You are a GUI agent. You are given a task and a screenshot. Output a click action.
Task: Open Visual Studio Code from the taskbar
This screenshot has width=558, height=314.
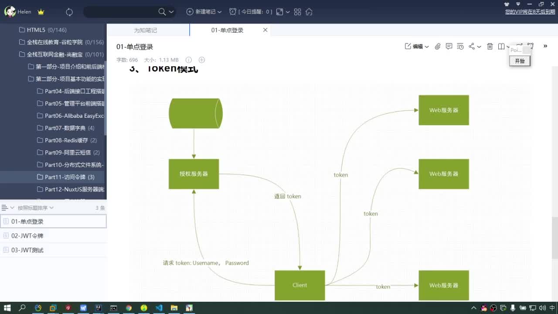pos(159,308)
